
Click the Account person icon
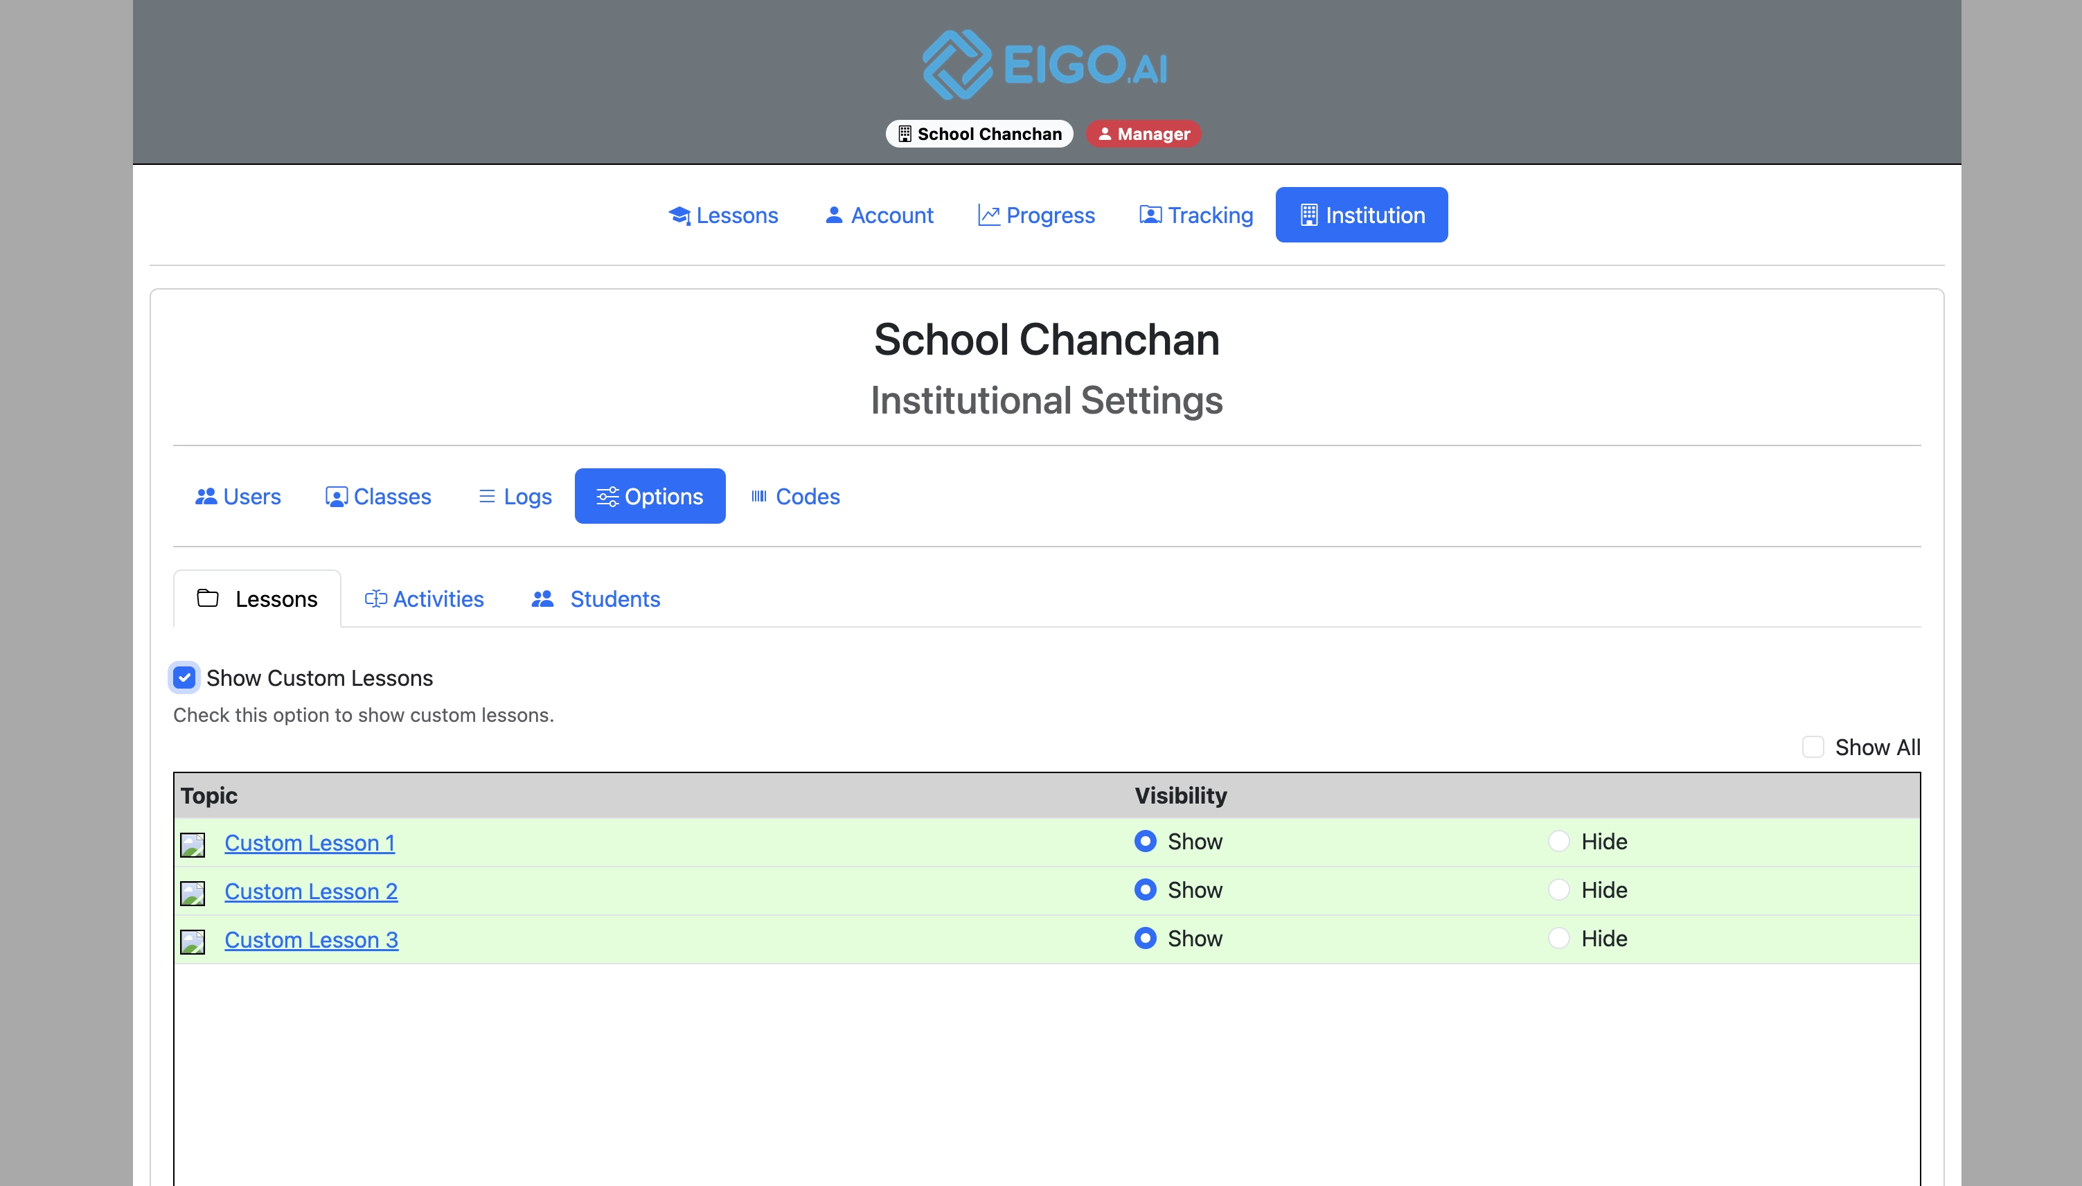click(x=834, y=214)
